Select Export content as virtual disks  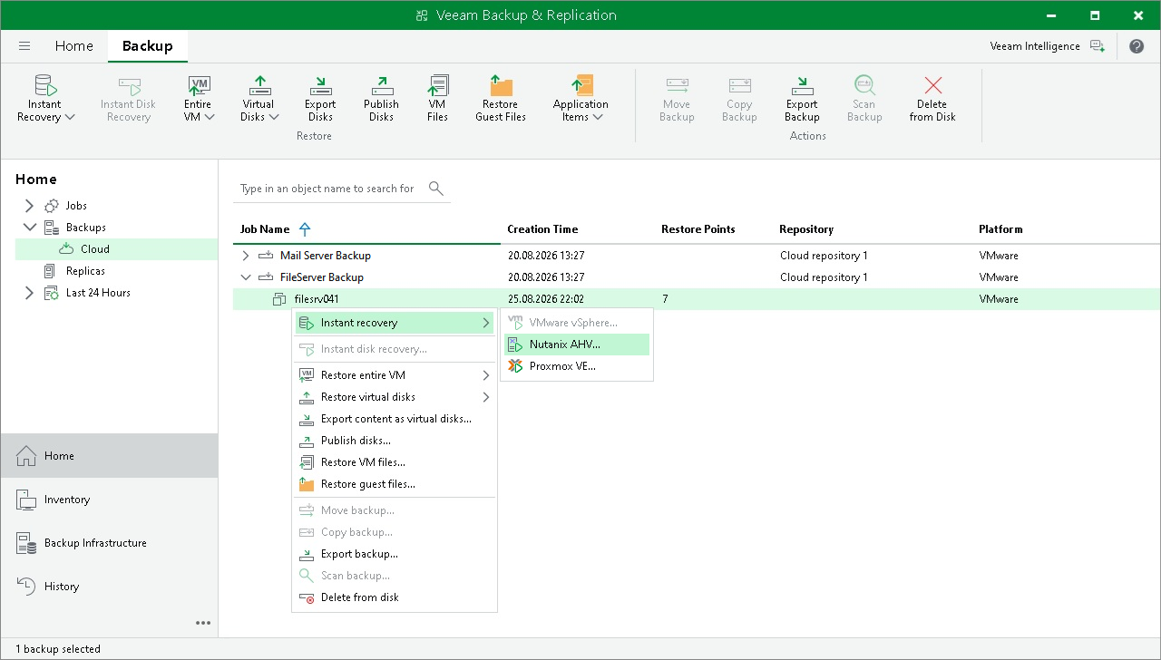pos(395,419)
